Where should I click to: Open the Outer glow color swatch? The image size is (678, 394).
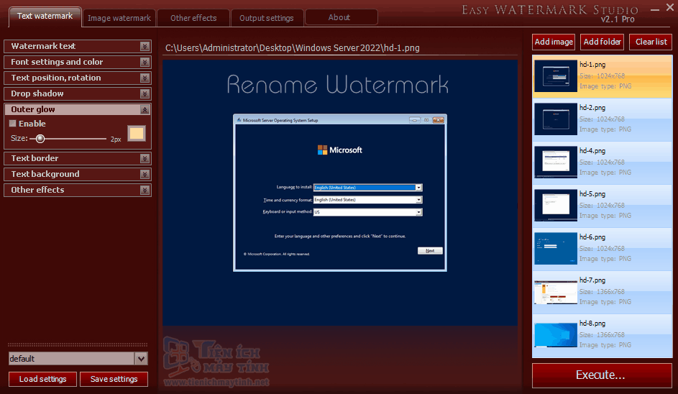point(137,134)
